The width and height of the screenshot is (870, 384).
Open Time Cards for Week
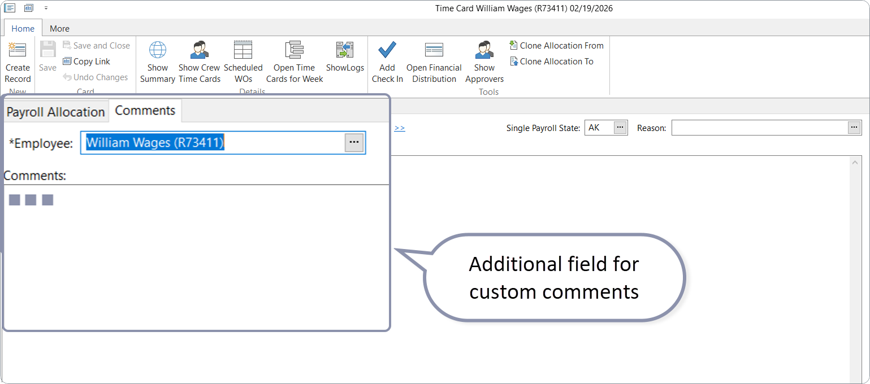point(295,62)
